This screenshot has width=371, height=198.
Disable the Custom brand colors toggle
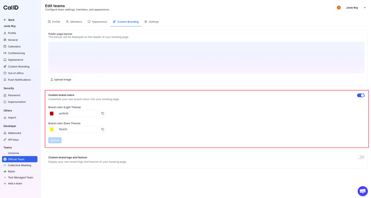pyautogui.click(x=361, y=95)
